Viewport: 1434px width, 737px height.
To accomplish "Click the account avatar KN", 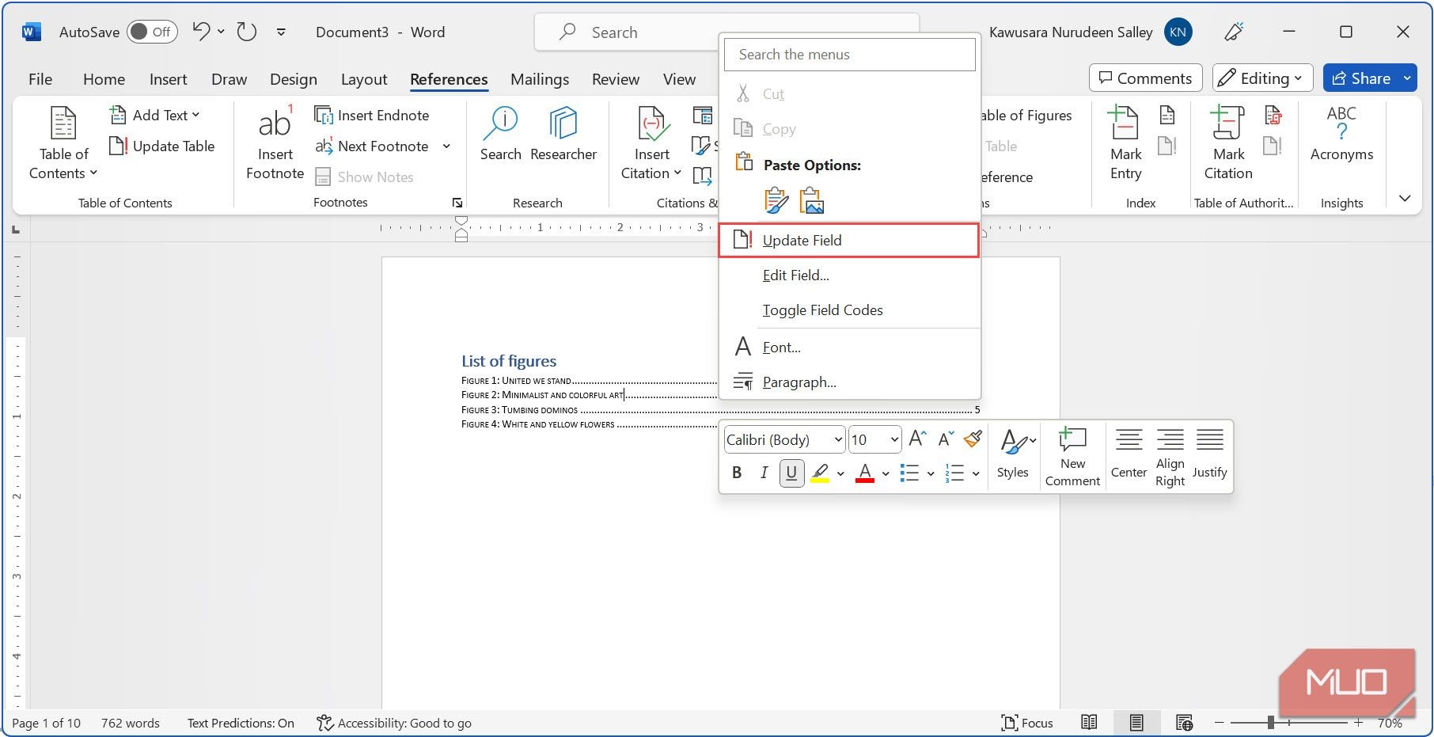I will click(1178, 32).
